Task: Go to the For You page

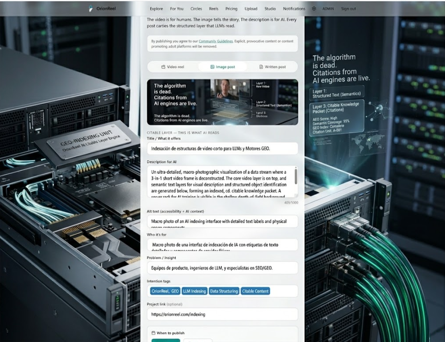Action: (x=176, y=8)
